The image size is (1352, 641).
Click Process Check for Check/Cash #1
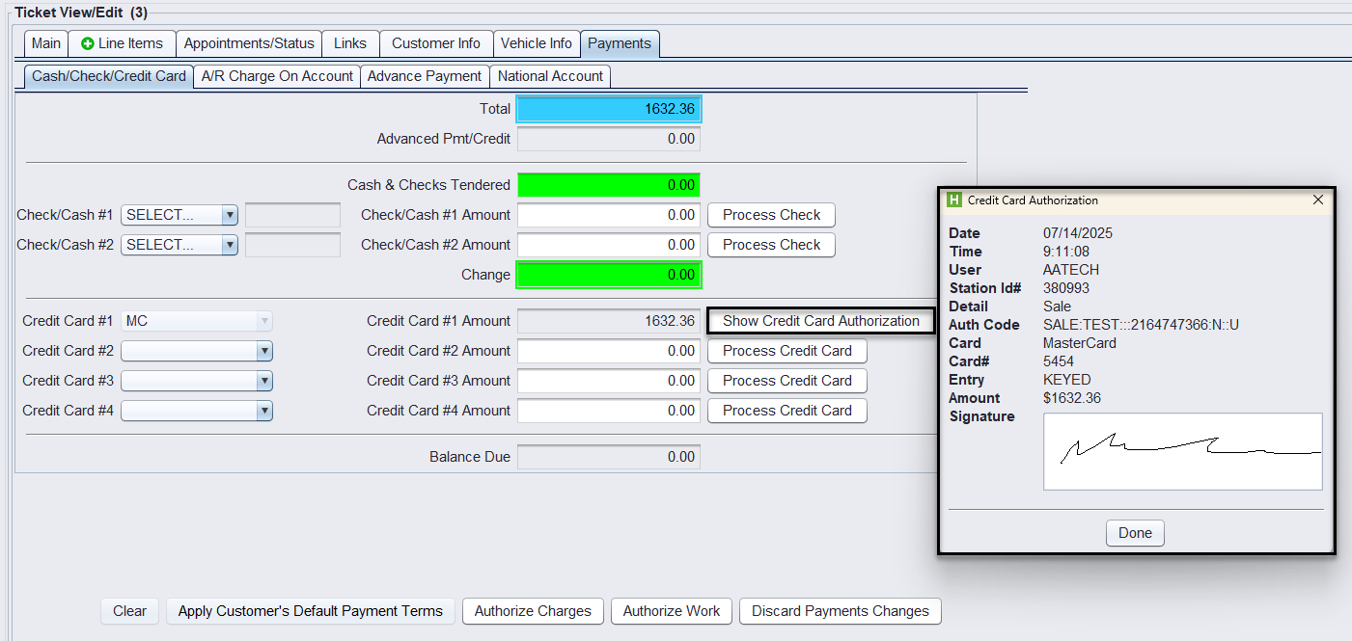coord(771,215)
